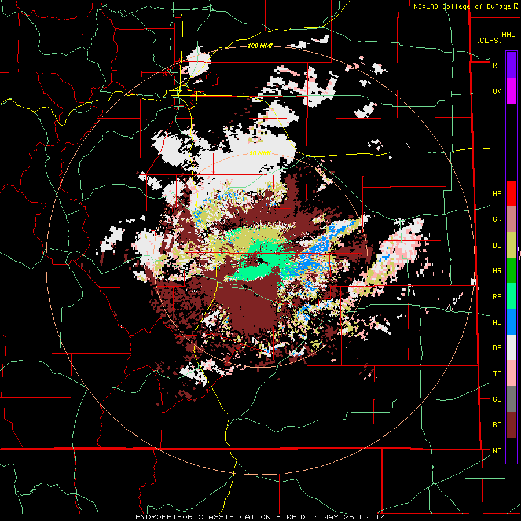Click the HR legend label
The image size is (521, 521).
click(x=497, y=271)
